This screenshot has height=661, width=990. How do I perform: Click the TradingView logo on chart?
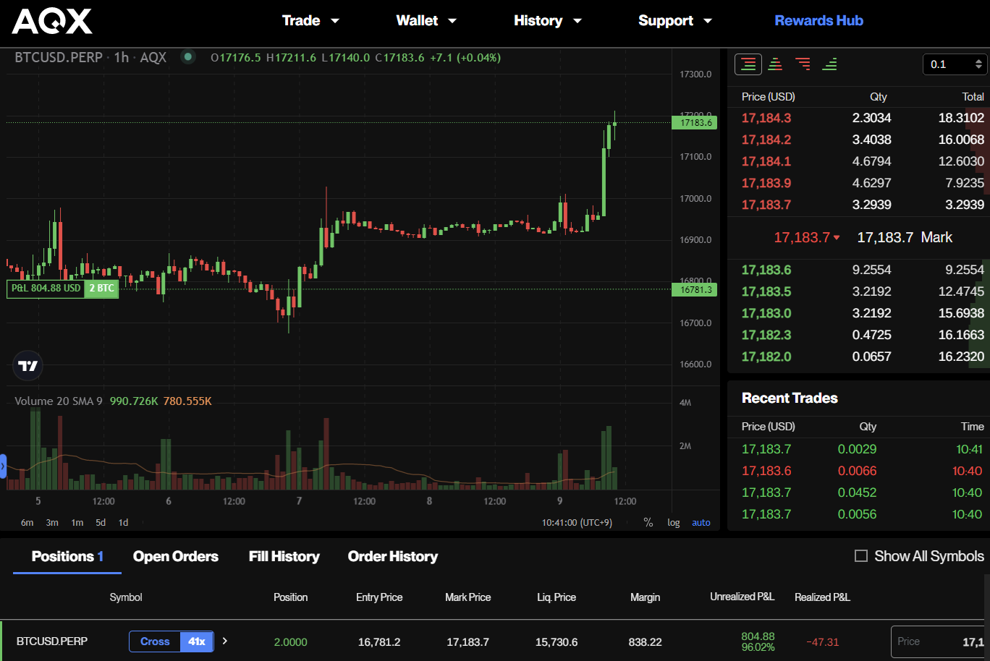tap(28, 366)
